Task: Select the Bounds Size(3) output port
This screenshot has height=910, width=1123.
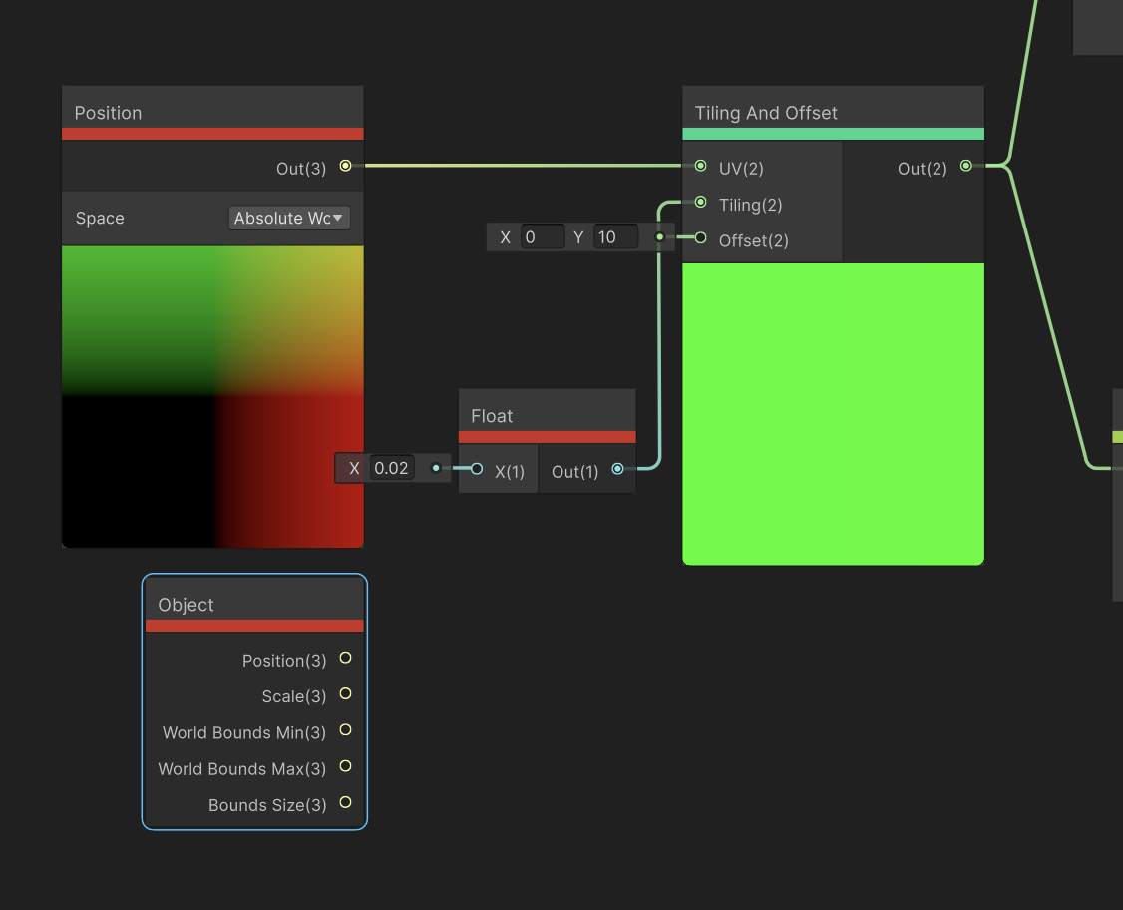Action: pyautogui.click(x=344, y=802)
